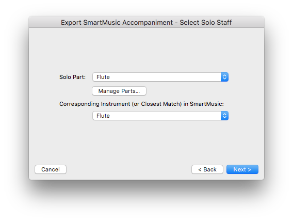Select the Flute text in Solo Part field
The image size is (293, 221).
point(103,77)
